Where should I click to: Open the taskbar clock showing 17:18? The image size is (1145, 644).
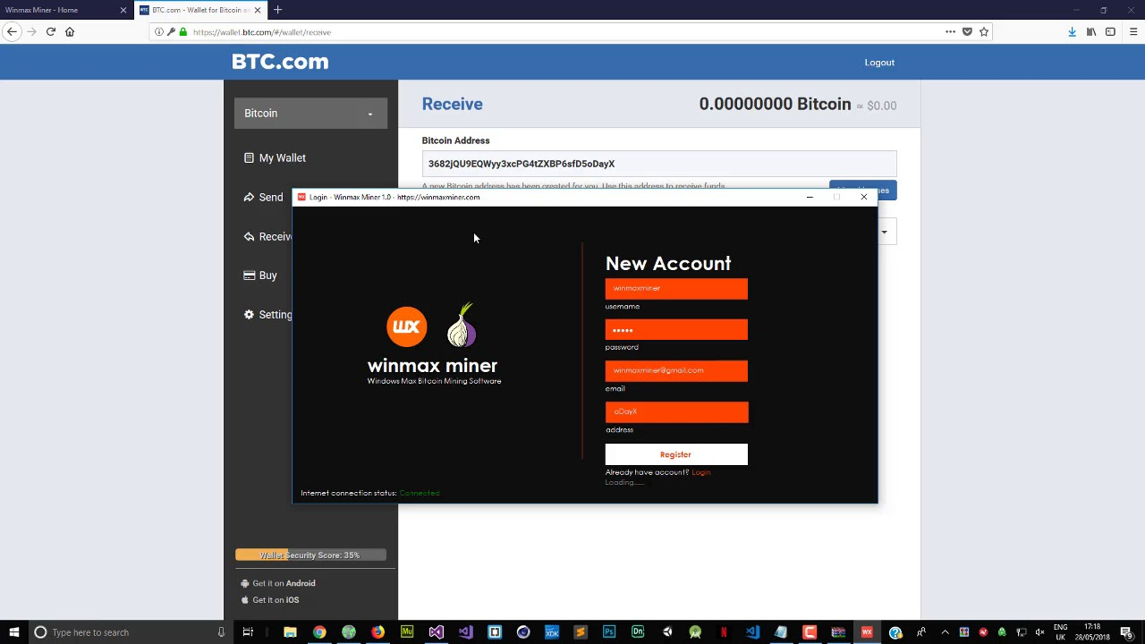point(1092,632)
